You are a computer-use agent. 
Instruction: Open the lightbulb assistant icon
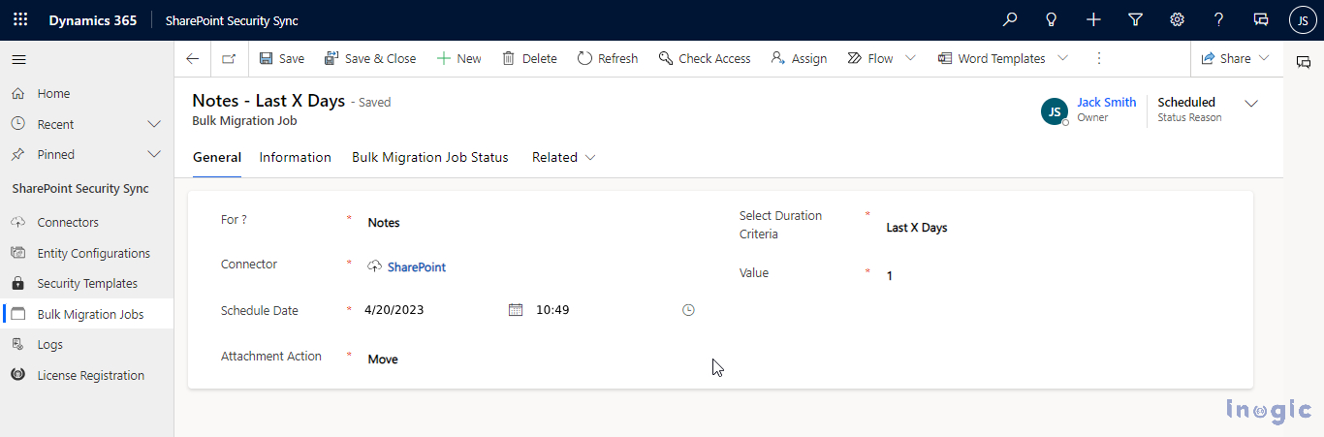(1052, 19)
